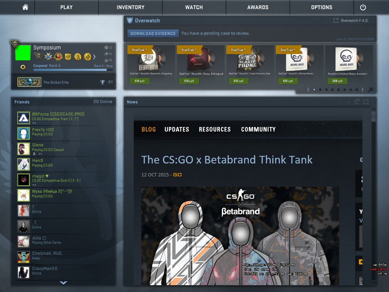Switch to the UPDATES tab
The height and width of the screenshot is (292, 389).
[x=177, y=129]
